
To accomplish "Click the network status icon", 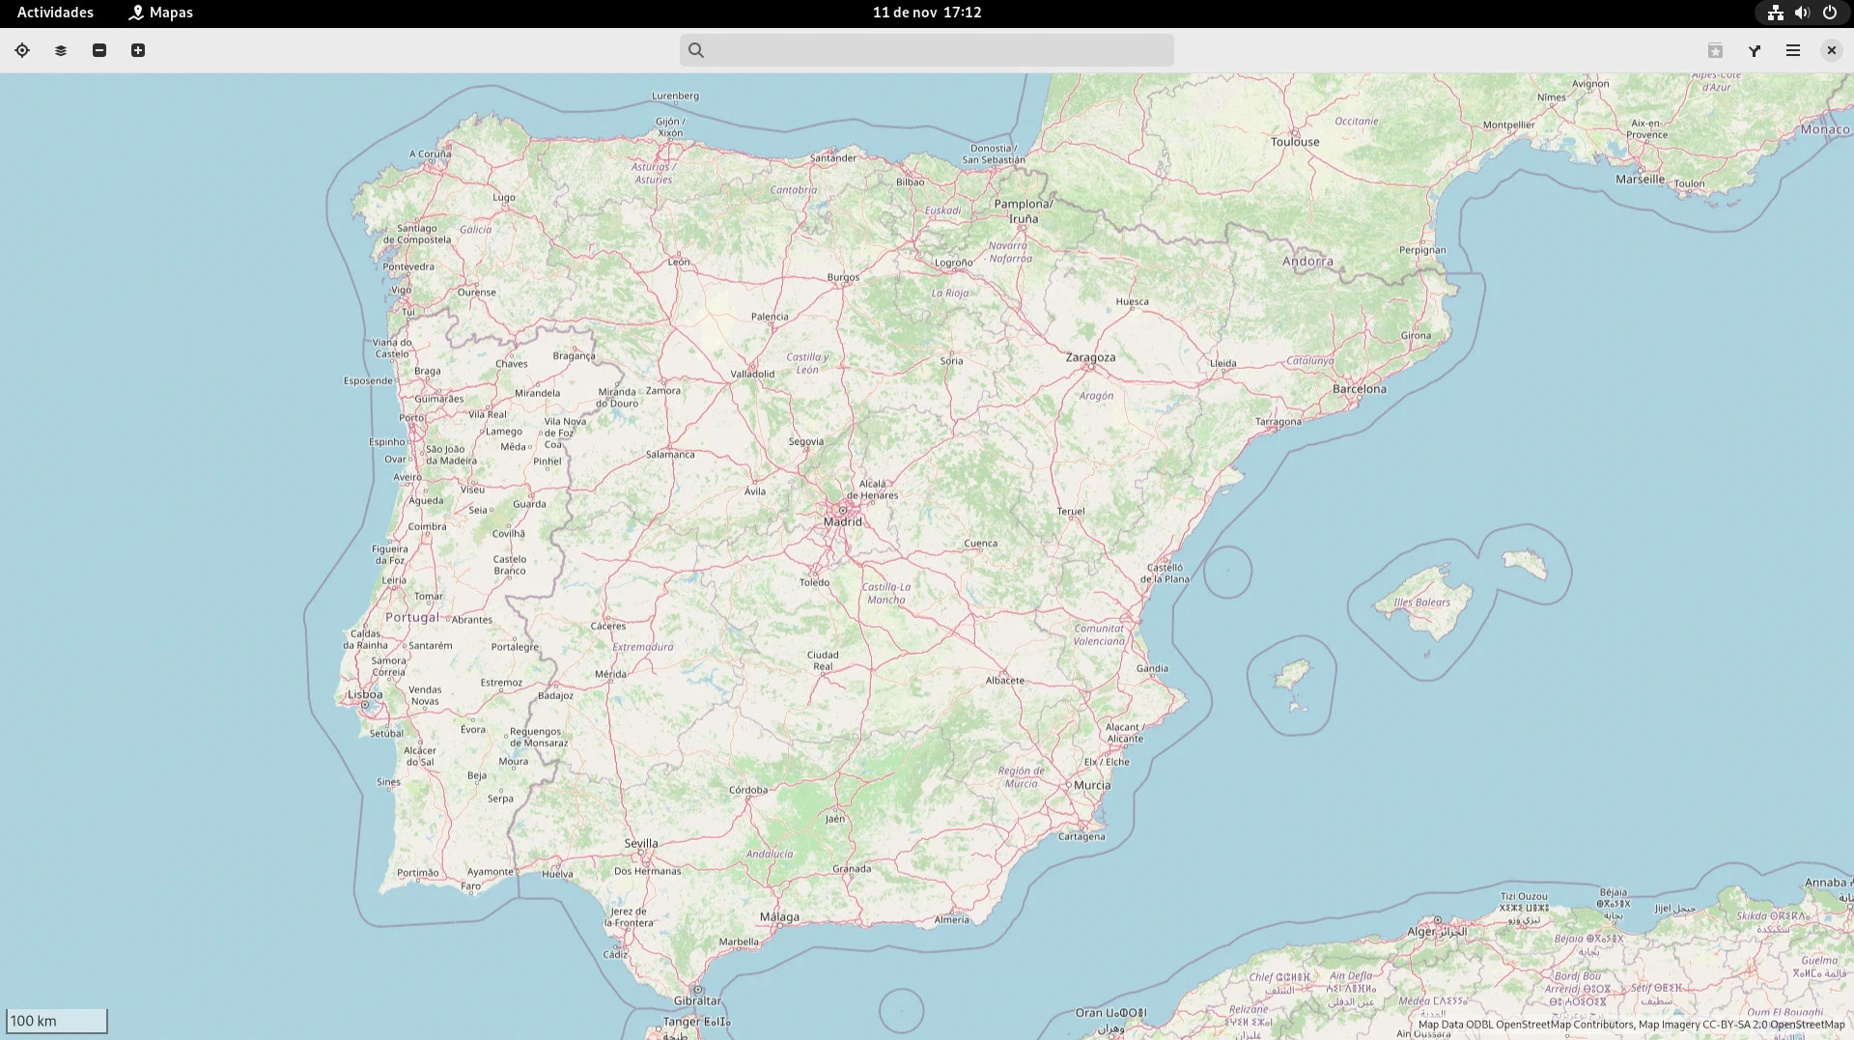I will tap(1775, 13).
